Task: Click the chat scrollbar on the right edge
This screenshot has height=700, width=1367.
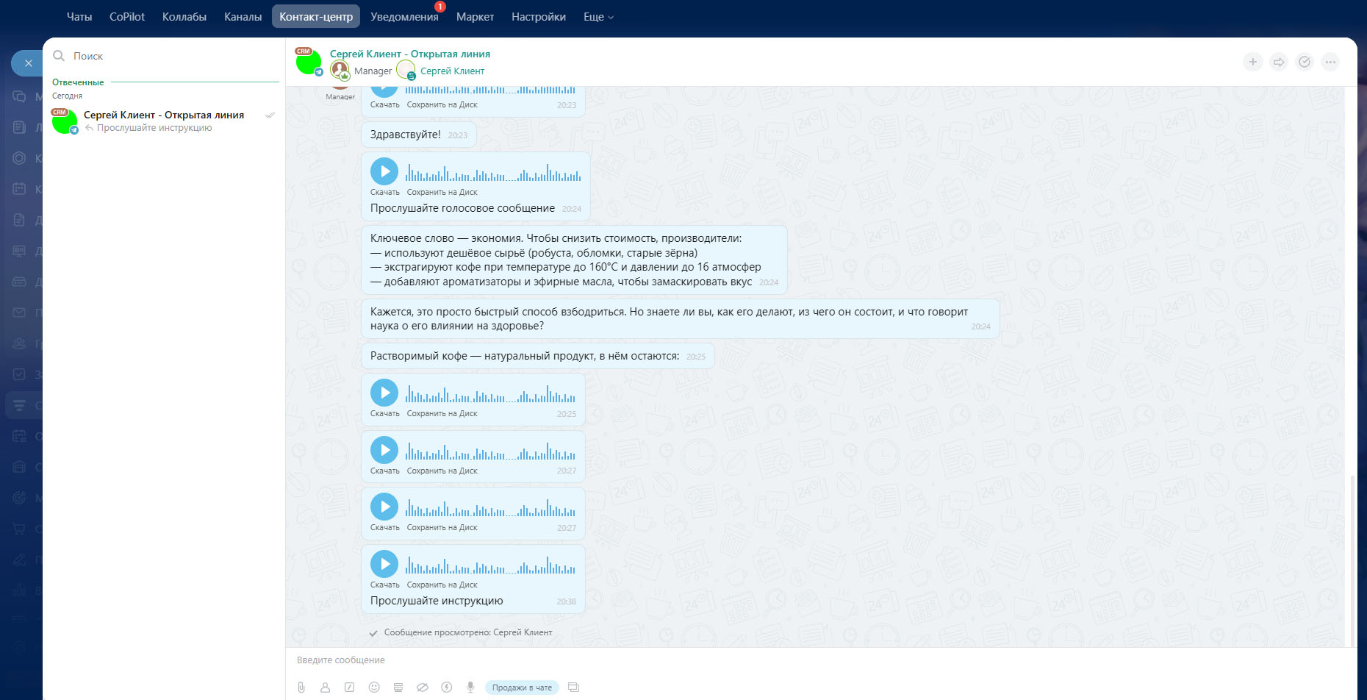Action: [1352, 560]
